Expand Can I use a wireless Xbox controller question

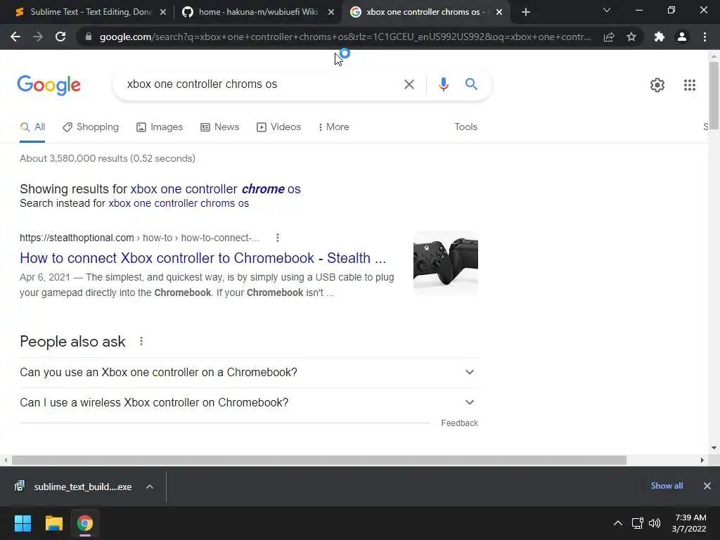(248, 403)
